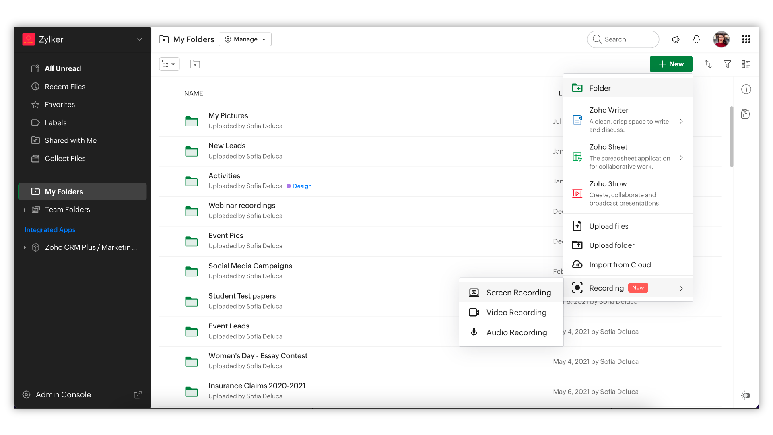Click the Search input field
Viewport: 773px width, 435px height.
[628, 39]
